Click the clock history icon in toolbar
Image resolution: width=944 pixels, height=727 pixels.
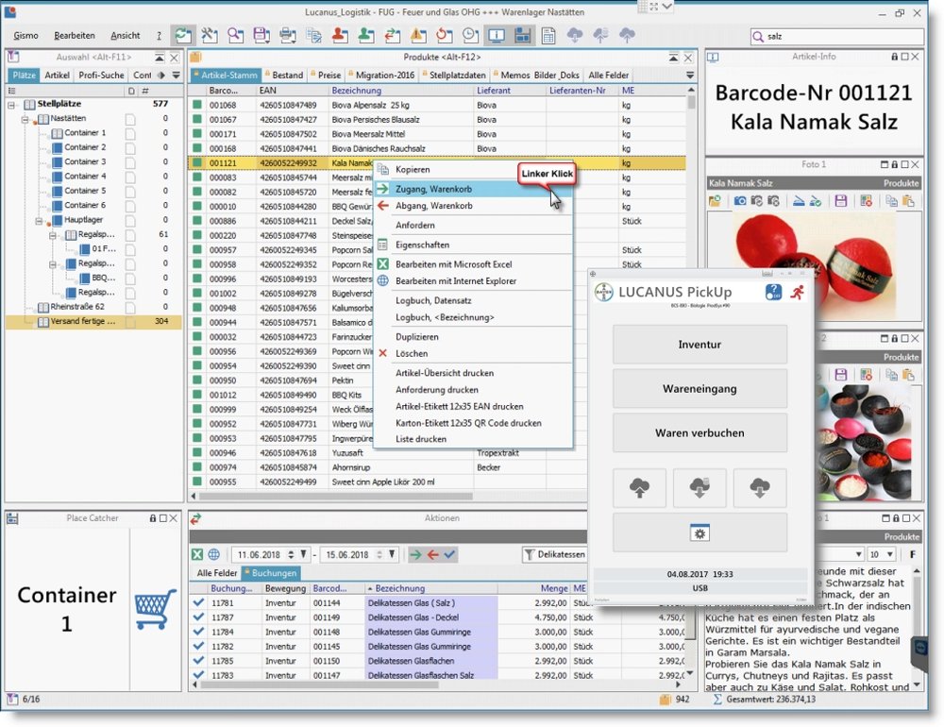click(469, 35)
